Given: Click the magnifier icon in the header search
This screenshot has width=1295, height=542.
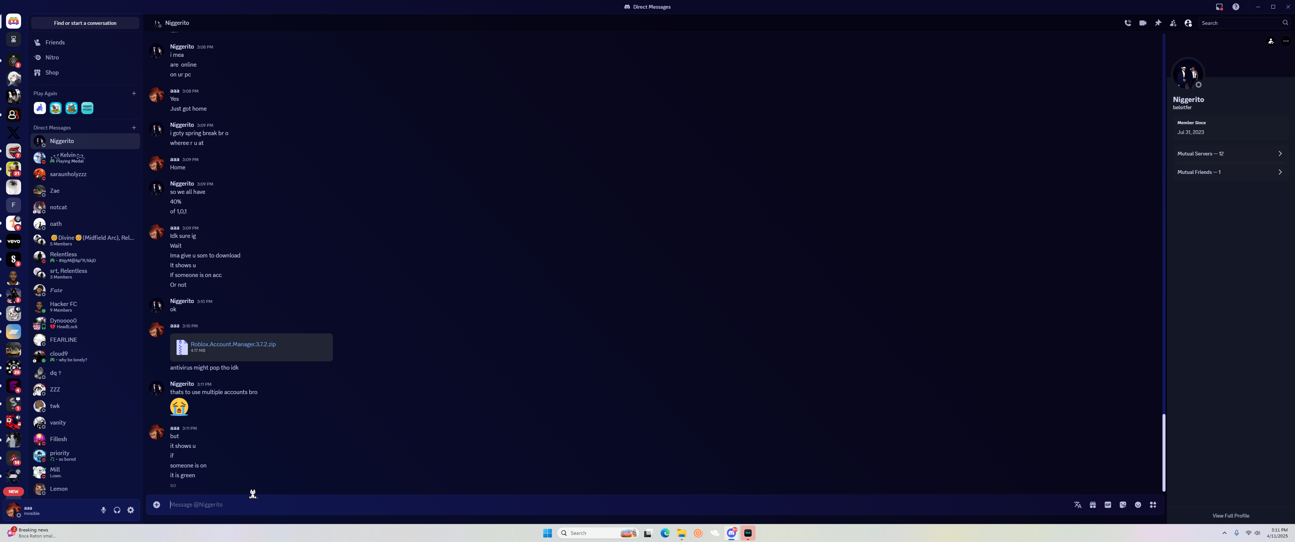Looking at the screenshot, I should [1285, 23].
